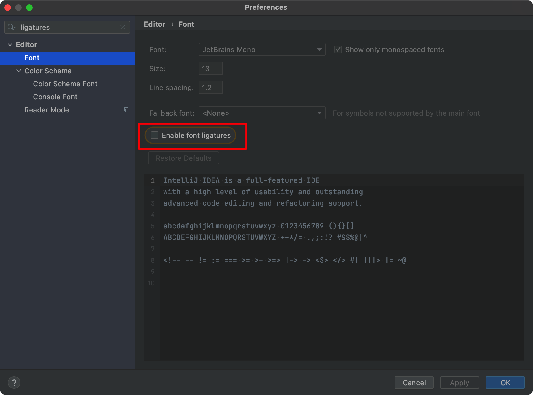Collapse the Editor tree section
This screenshot has width=533, height=395.
pos(10,44)
